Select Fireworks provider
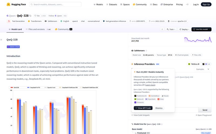Screen dimensions: 216x134 [139, 102]
